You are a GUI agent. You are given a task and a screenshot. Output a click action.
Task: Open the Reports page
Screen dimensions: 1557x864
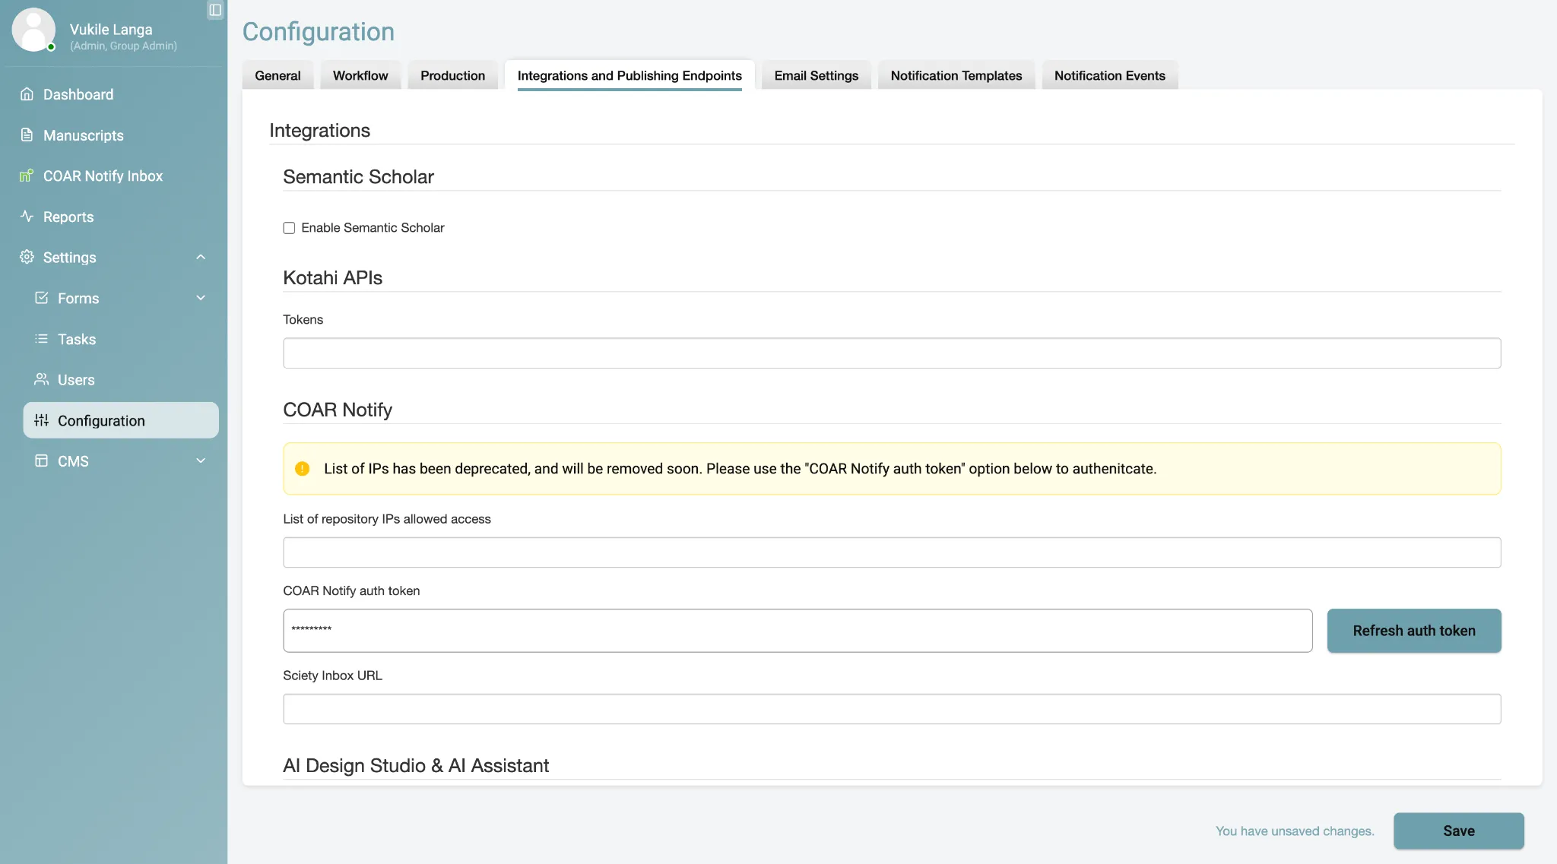click(x=68, y=217)
